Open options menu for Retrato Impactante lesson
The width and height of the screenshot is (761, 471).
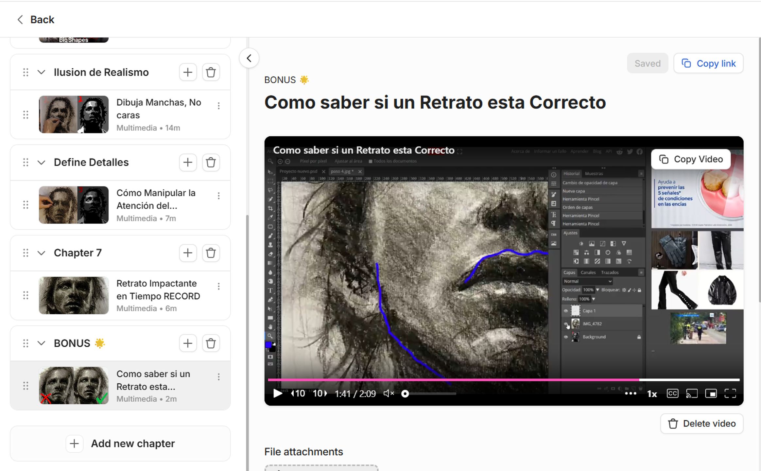[x=219, y=287]
